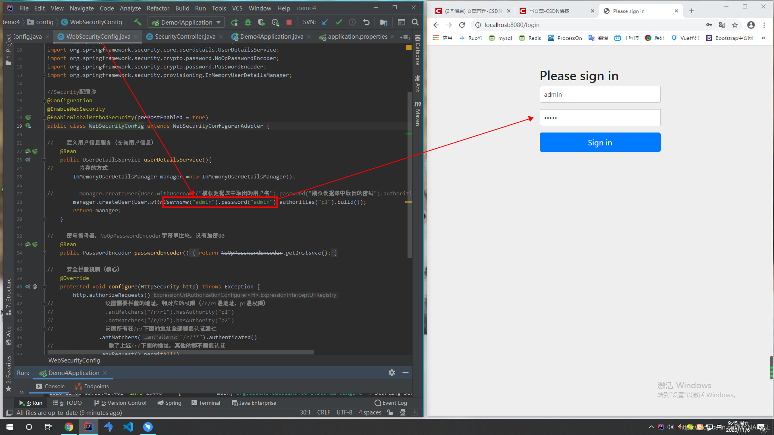The image size is (774, 435).
Task: Collapse the configure method fold at line 40
Action: pyautogui.click(x=44, y=287)
